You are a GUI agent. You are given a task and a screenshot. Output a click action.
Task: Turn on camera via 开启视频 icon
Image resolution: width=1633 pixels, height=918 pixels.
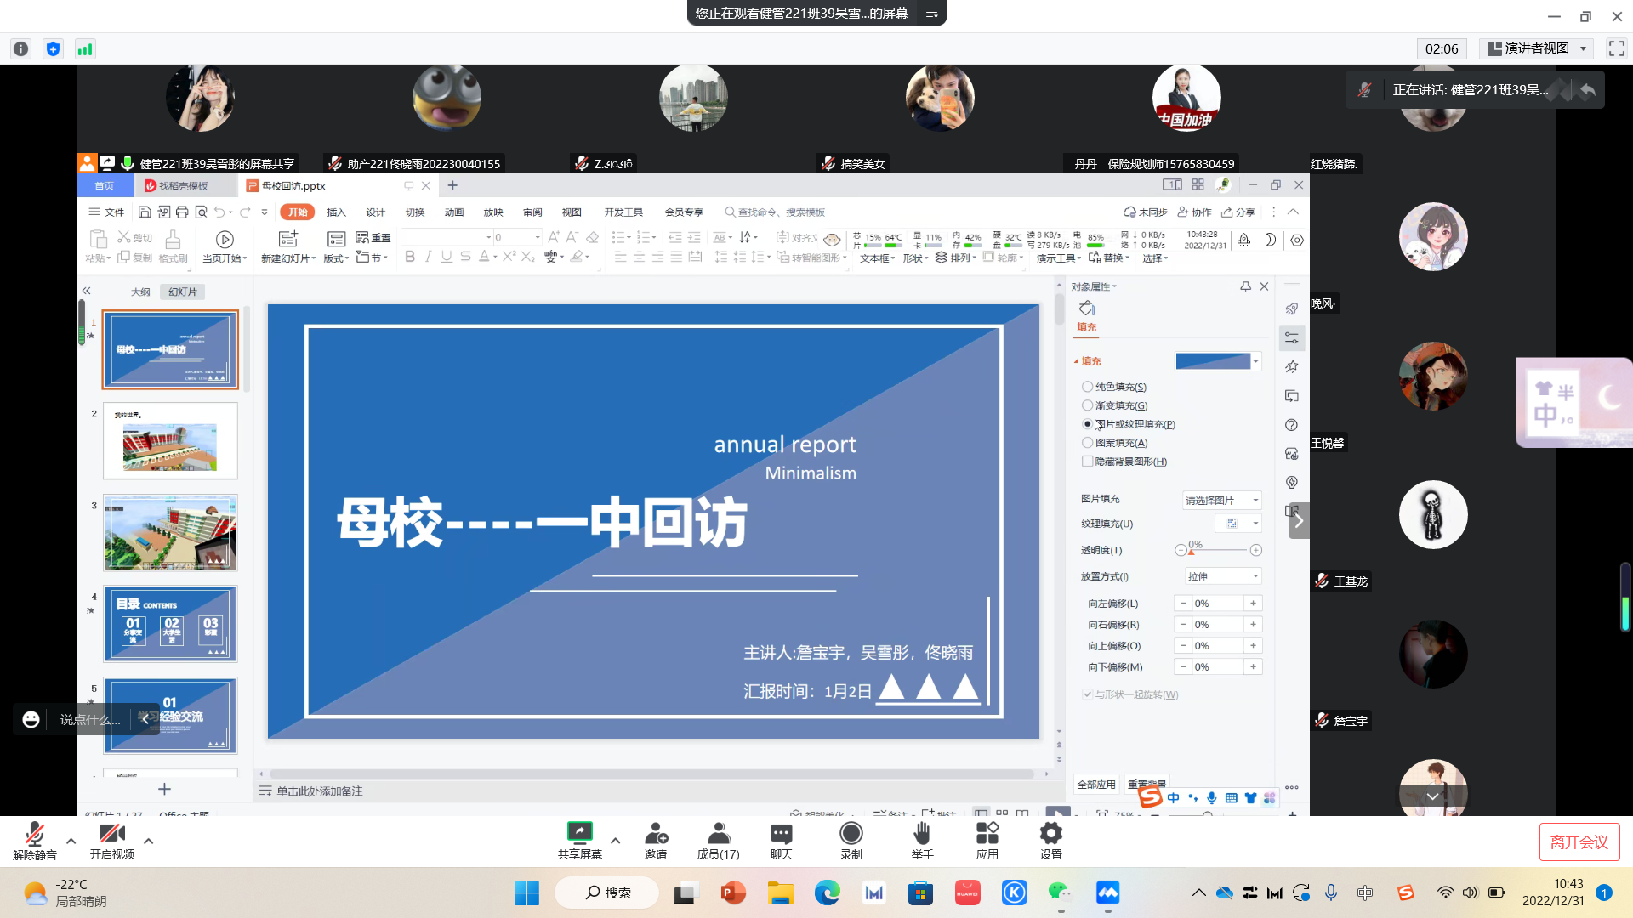pyautogui.click(x=111, y=833)
